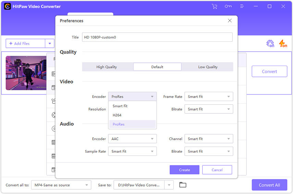293x194 pixels.
Task: Open the audio Bitrate dropdown
Action: (x=209, y=151)
